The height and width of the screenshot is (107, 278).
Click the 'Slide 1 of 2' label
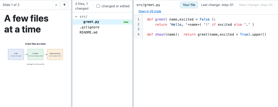click(x=11, y=5)
